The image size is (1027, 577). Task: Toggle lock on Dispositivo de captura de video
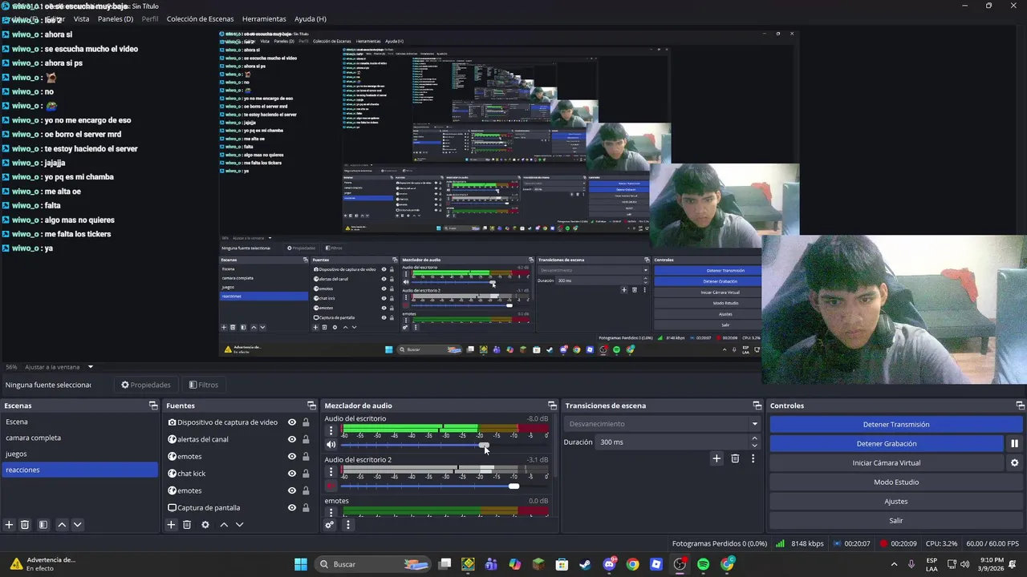pyautogui.click(x=306, y=422)
